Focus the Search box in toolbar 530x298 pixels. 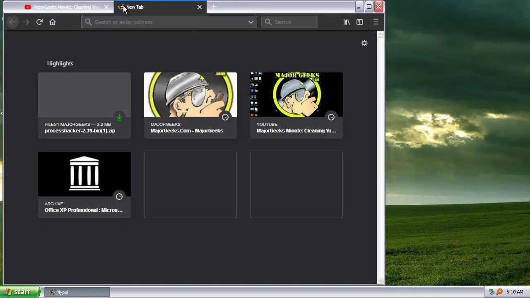[x=289, y=22]
